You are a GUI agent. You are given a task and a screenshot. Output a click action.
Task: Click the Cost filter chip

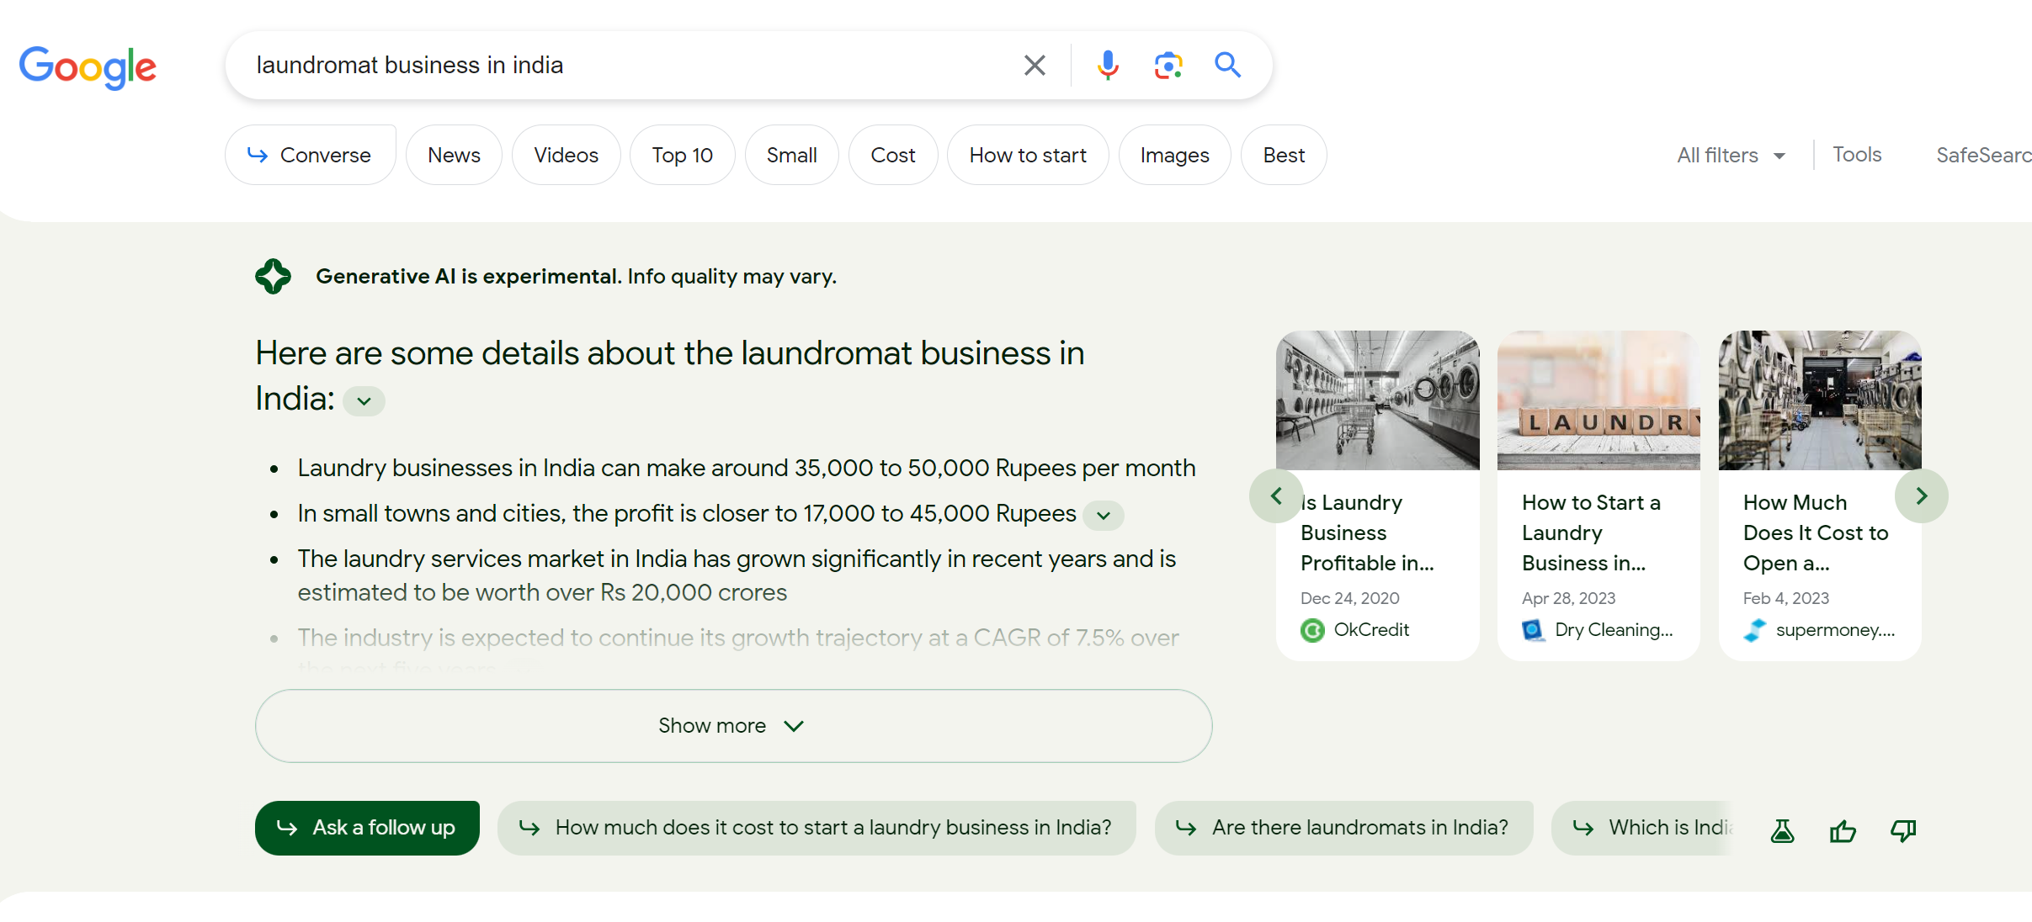coord(893,156)
